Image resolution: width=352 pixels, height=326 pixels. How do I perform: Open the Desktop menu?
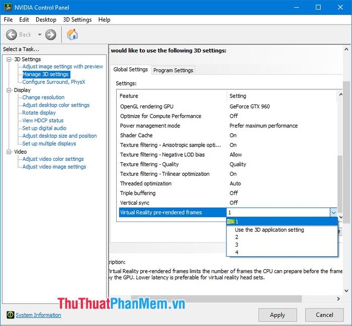point(46,20)
